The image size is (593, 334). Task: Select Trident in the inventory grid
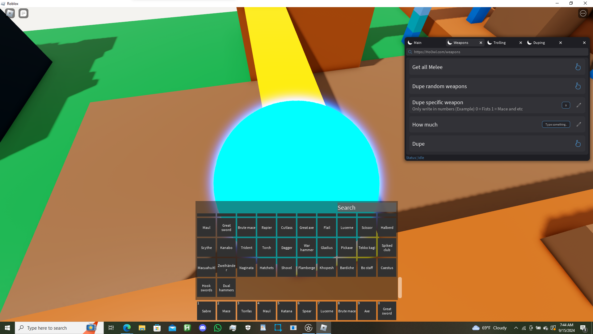[246, 248]
